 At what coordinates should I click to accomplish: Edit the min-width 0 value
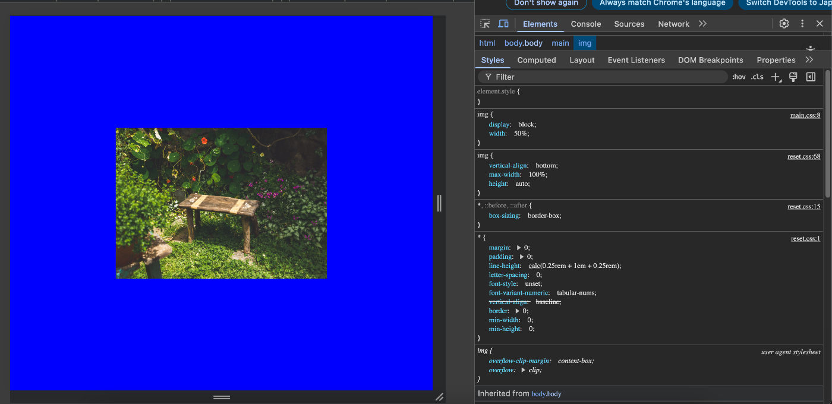(530, 320)
